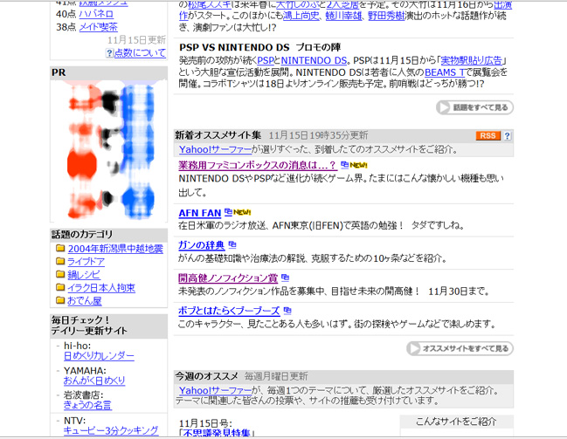Open the 不思議発見特集 link
This screenshot has width=567, height=439.
tap(218, 433)
